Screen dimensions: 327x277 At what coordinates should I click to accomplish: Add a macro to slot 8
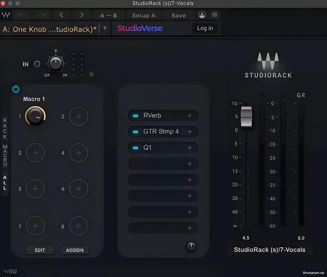(x=79, y=226)
